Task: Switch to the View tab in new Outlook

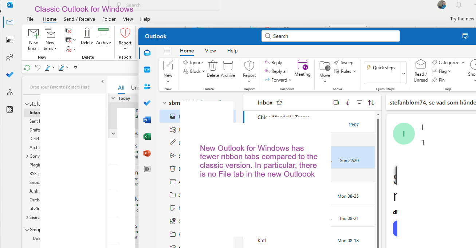Action: 210,51
